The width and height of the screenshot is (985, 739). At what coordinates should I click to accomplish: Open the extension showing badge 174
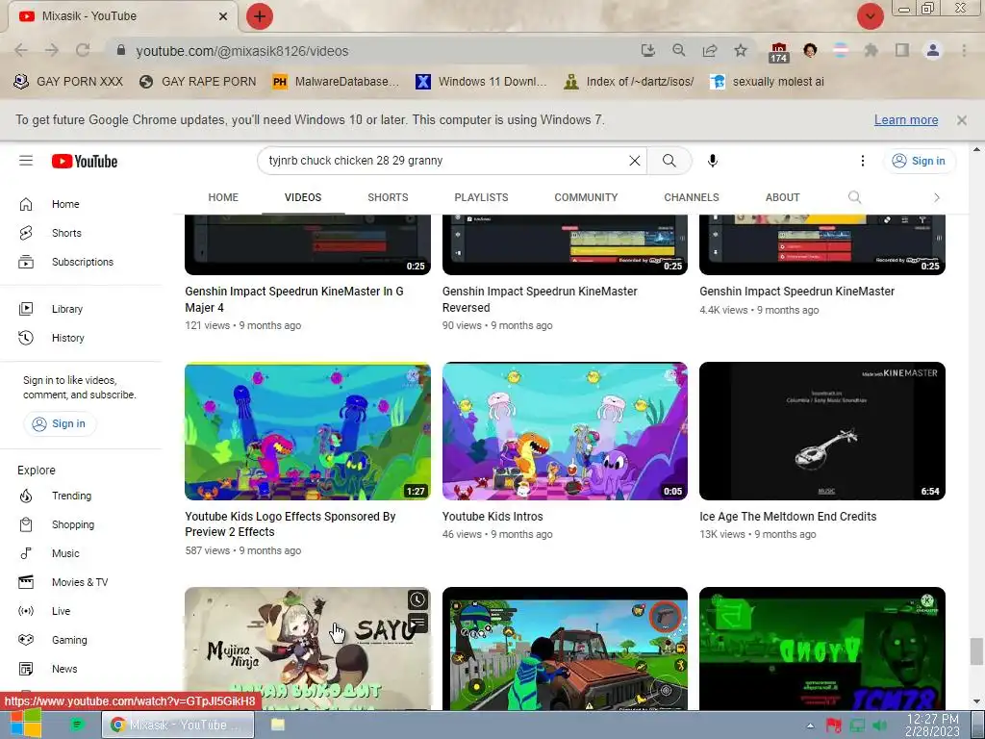tap(779, 52)
